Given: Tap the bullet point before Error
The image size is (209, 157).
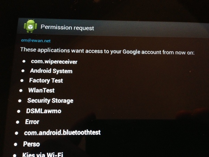Looking at the screenshot, I should [17, 122].
